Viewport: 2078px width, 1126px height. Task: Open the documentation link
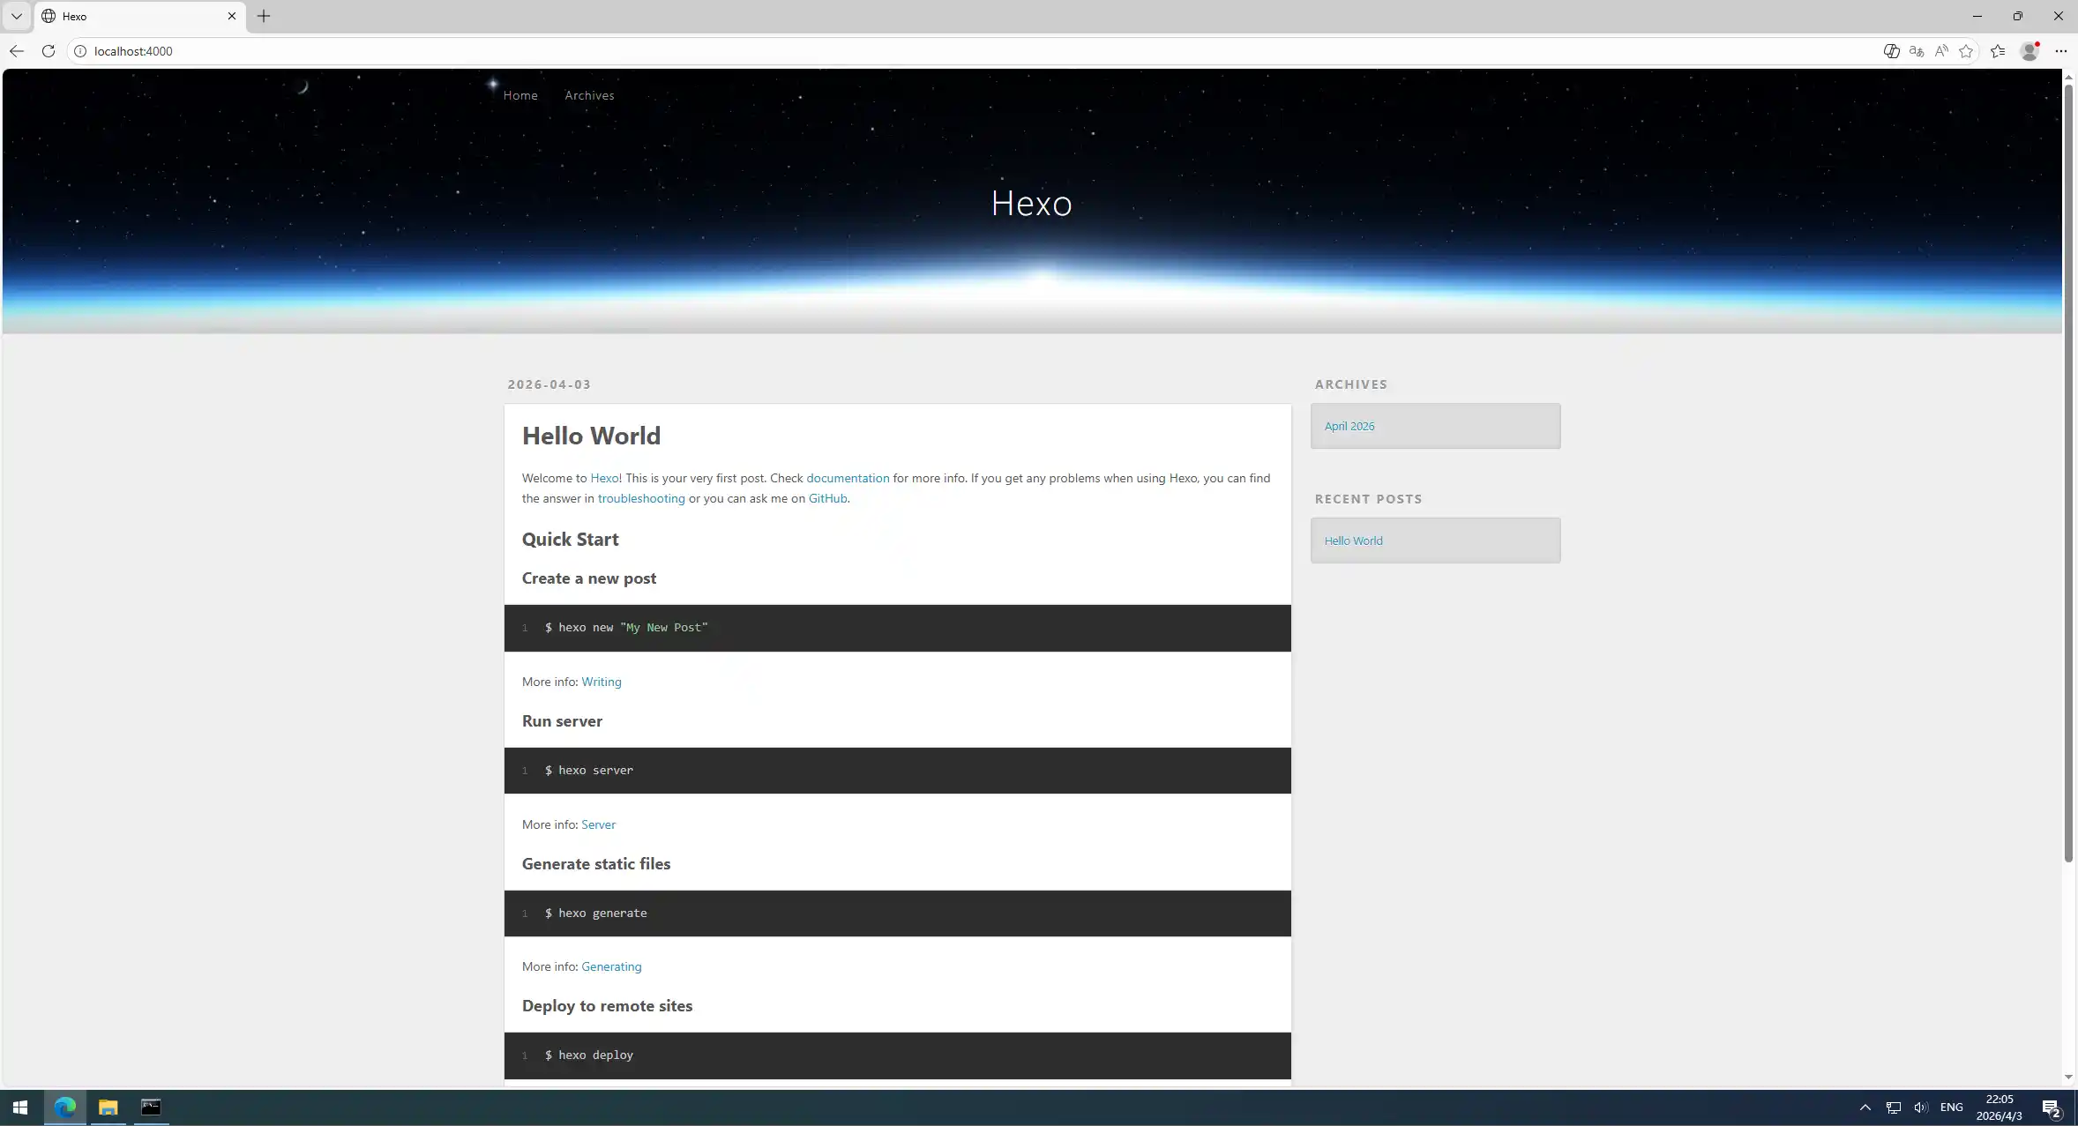pyautogui.click(x=848, y=478)
